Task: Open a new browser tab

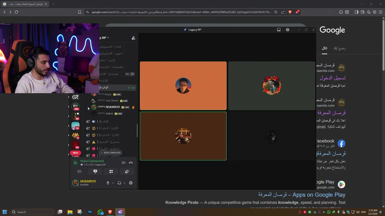Action: coord(53,4)
